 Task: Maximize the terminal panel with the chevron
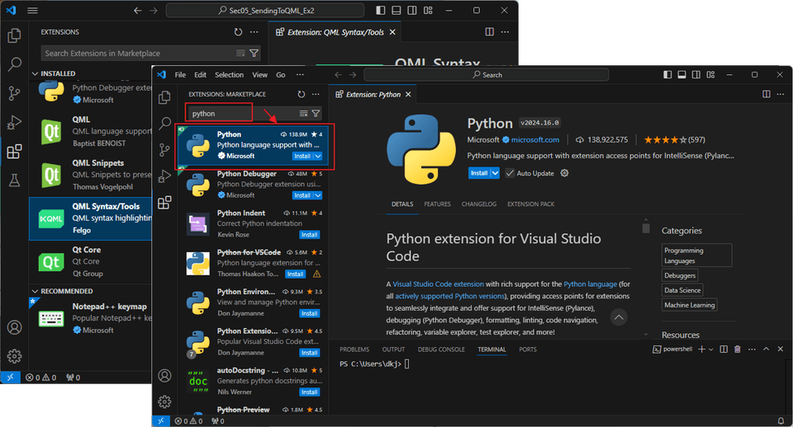point(767,349)
